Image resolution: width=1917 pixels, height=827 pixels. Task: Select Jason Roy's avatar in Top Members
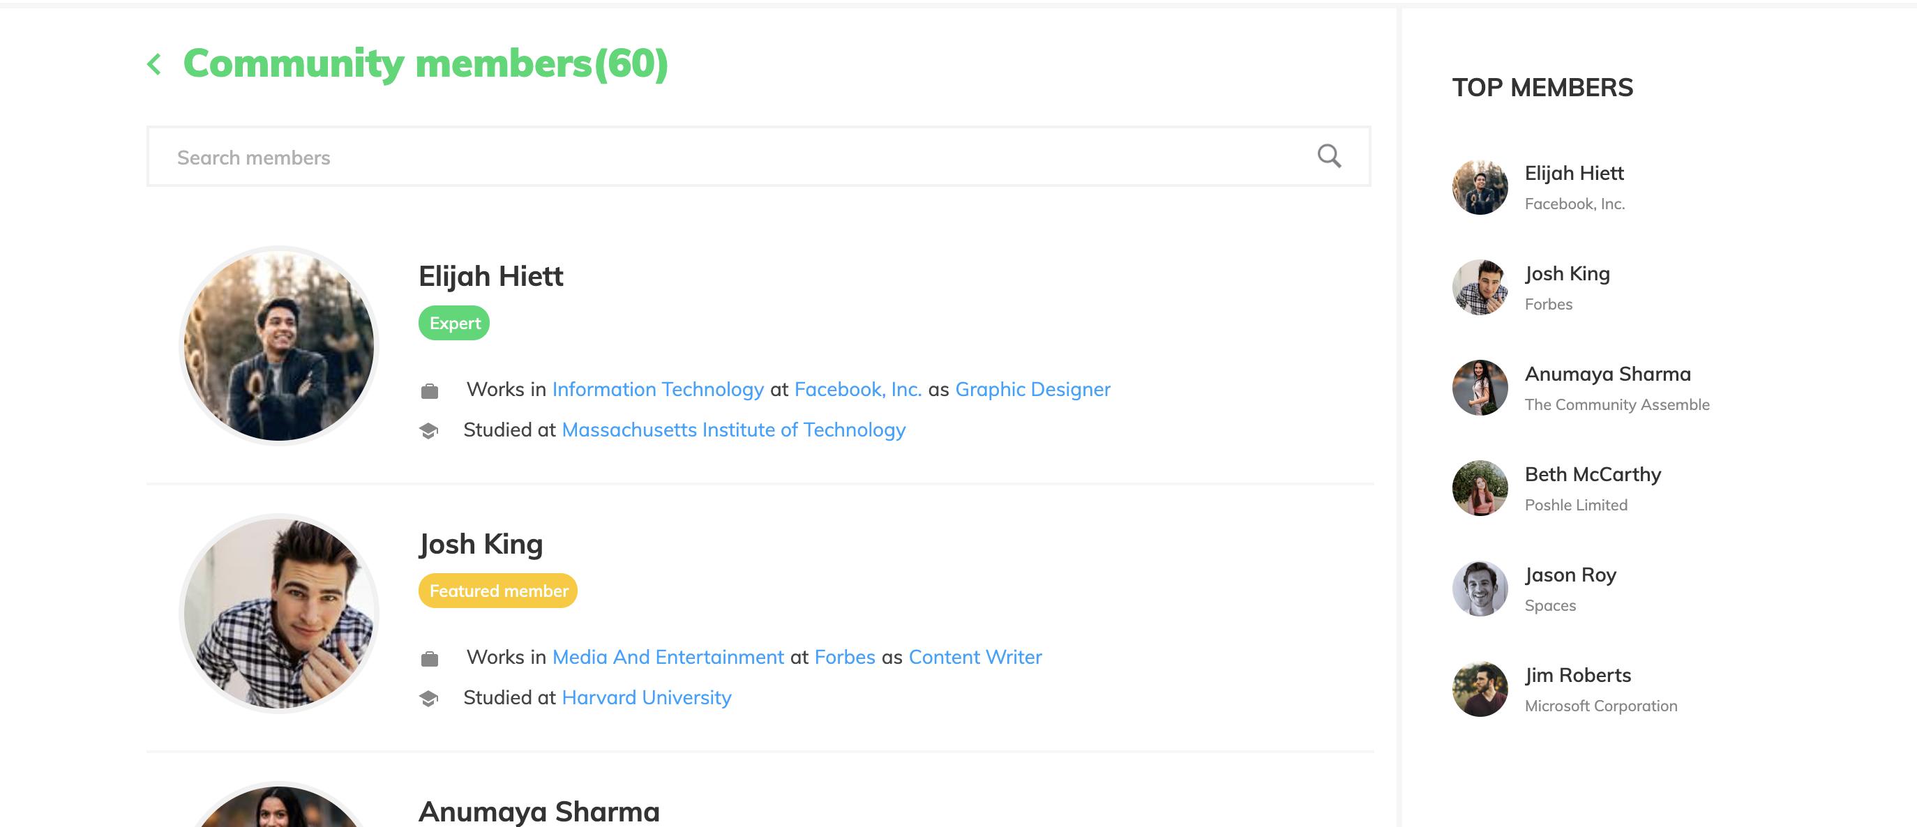point(1480,589)
